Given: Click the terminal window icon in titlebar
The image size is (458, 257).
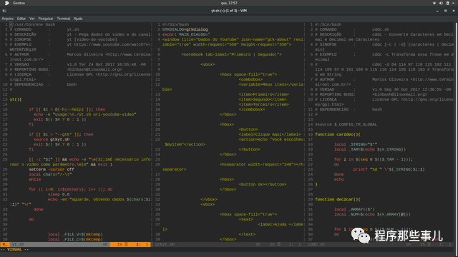Looking at the screenshot, I should pyautogui.click(x=4, y=11).
